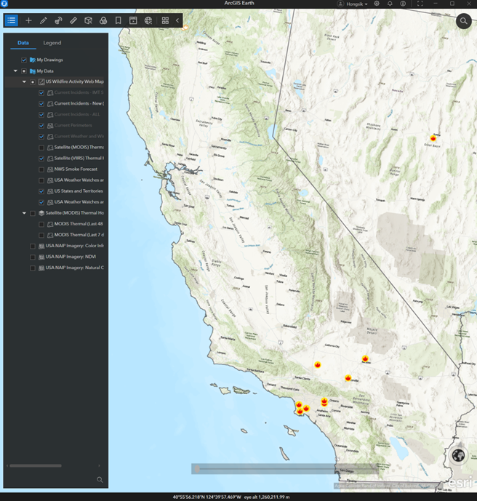Uncheck Current Incidents - ALL layer
Viewport: 477px width, 501px height.
(41, 115)
